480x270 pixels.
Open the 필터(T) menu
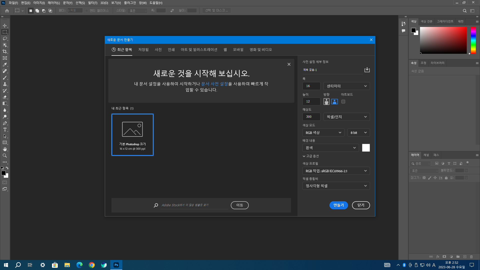click(92, 3)
